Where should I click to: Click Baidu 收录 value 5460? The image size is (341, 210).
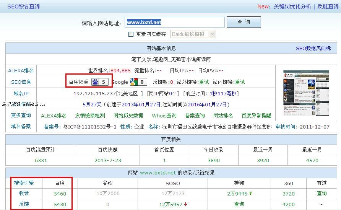[60, 194]
